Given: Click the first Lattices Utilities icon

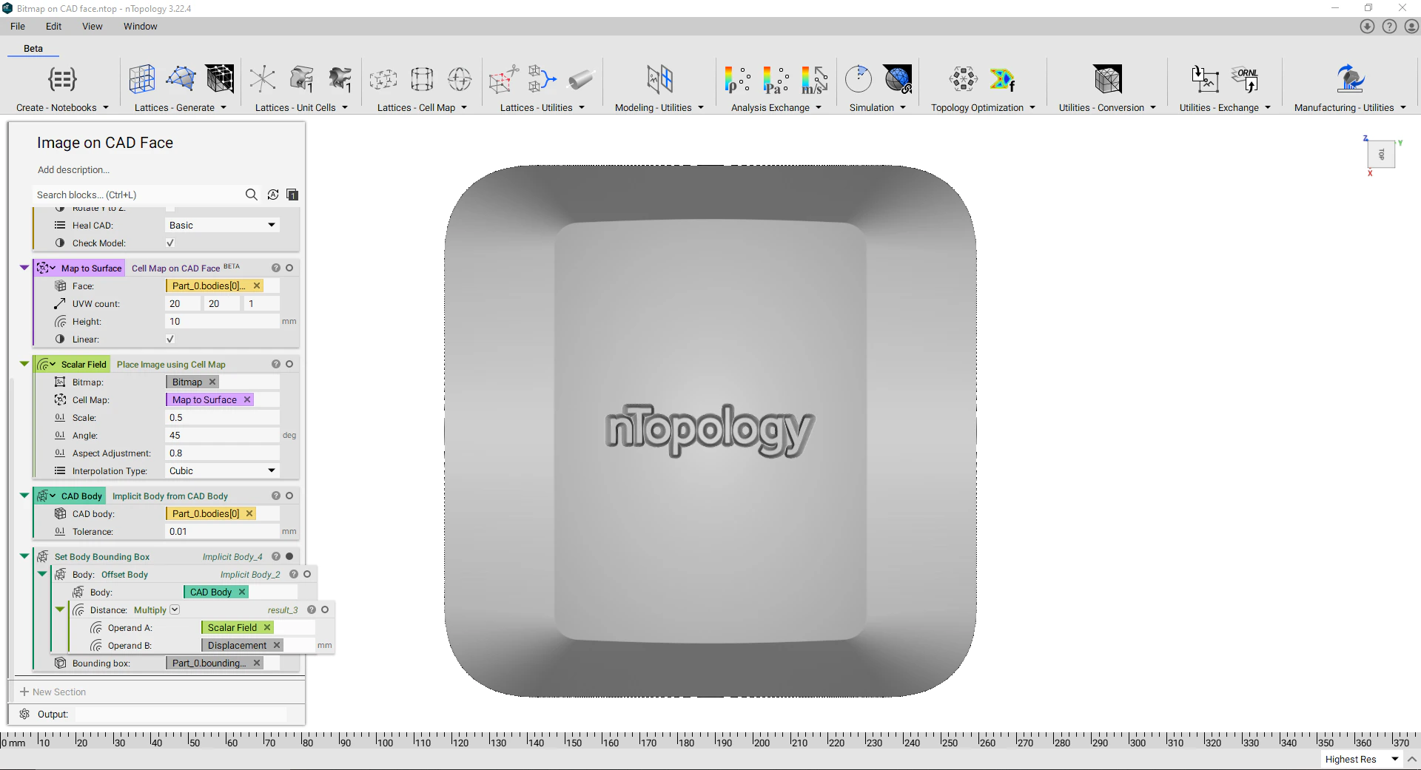Looking at the screenshot, I should pyautogui.click(x=503, y=79).
